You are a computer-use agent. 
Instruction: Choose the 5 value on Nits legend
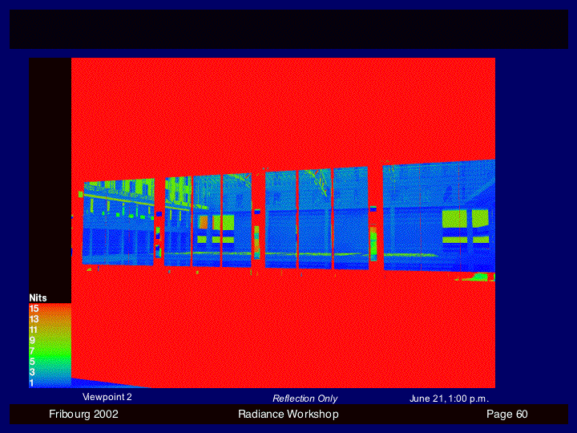click(x=33, y=362)
